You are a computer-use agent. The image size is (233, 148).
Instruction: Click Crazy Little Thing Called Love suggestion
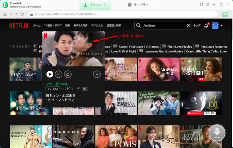[206, 51]
